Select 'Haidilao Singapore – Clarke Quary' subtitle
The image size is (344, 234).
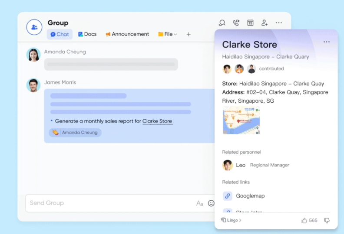[265, 57]
